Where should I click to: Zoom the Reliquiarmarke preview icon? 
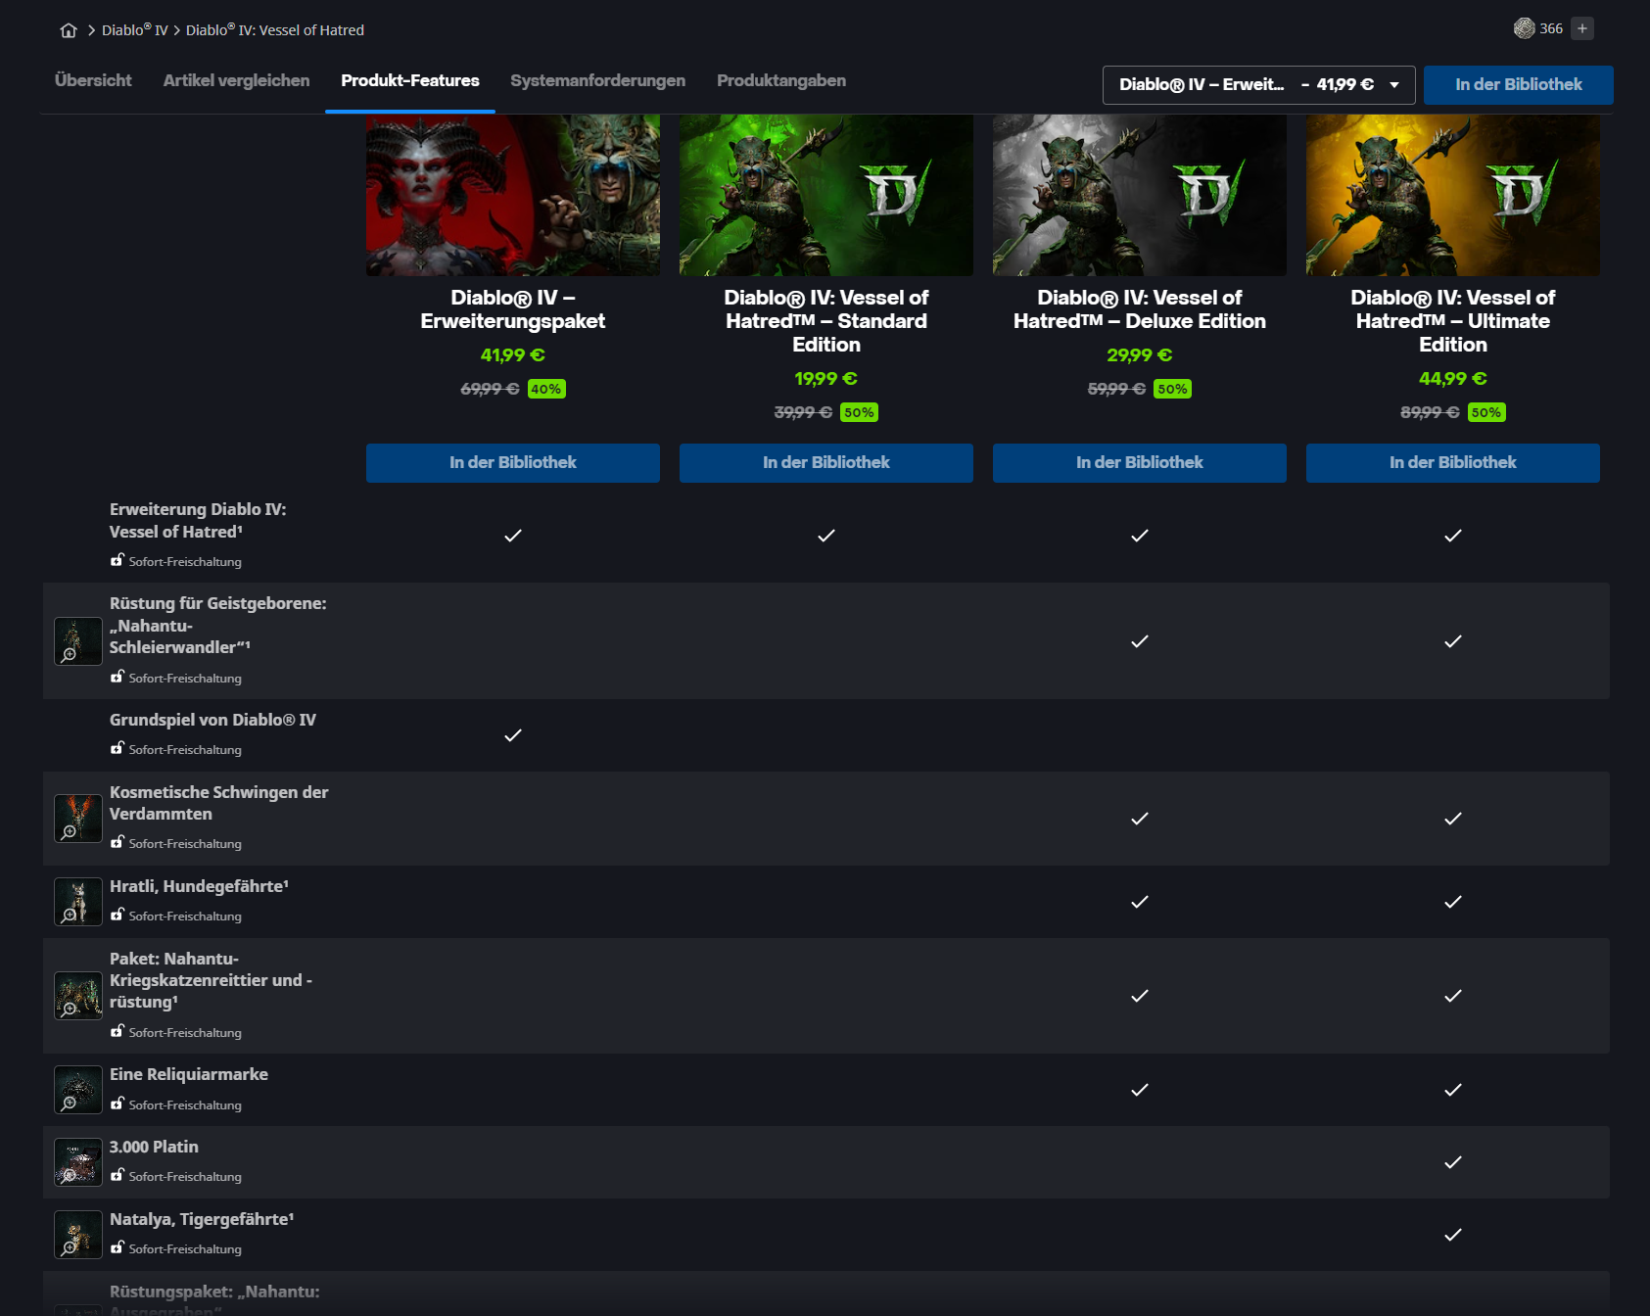78,1090
